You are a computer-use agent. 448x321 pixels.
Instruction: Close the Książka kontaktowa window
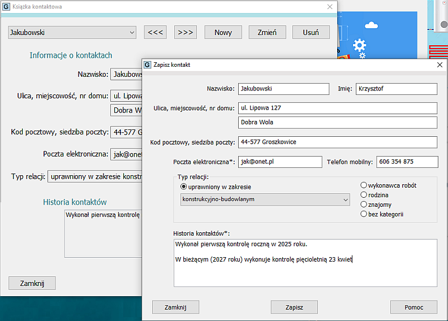pos(330,7)
